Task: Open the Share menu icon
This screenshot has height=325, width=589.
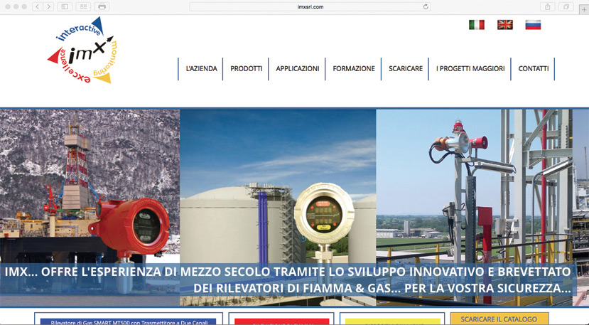Action: coord(549,6)
